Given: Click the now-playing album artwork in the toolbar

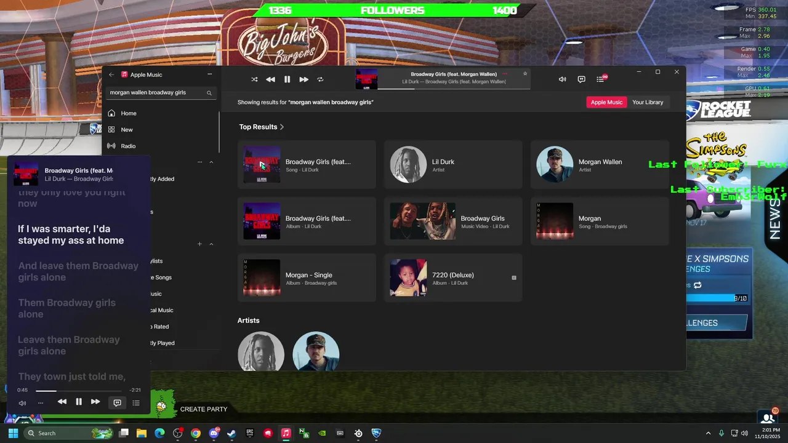Looking at the screenshot, I should click(x=366, y=79).
